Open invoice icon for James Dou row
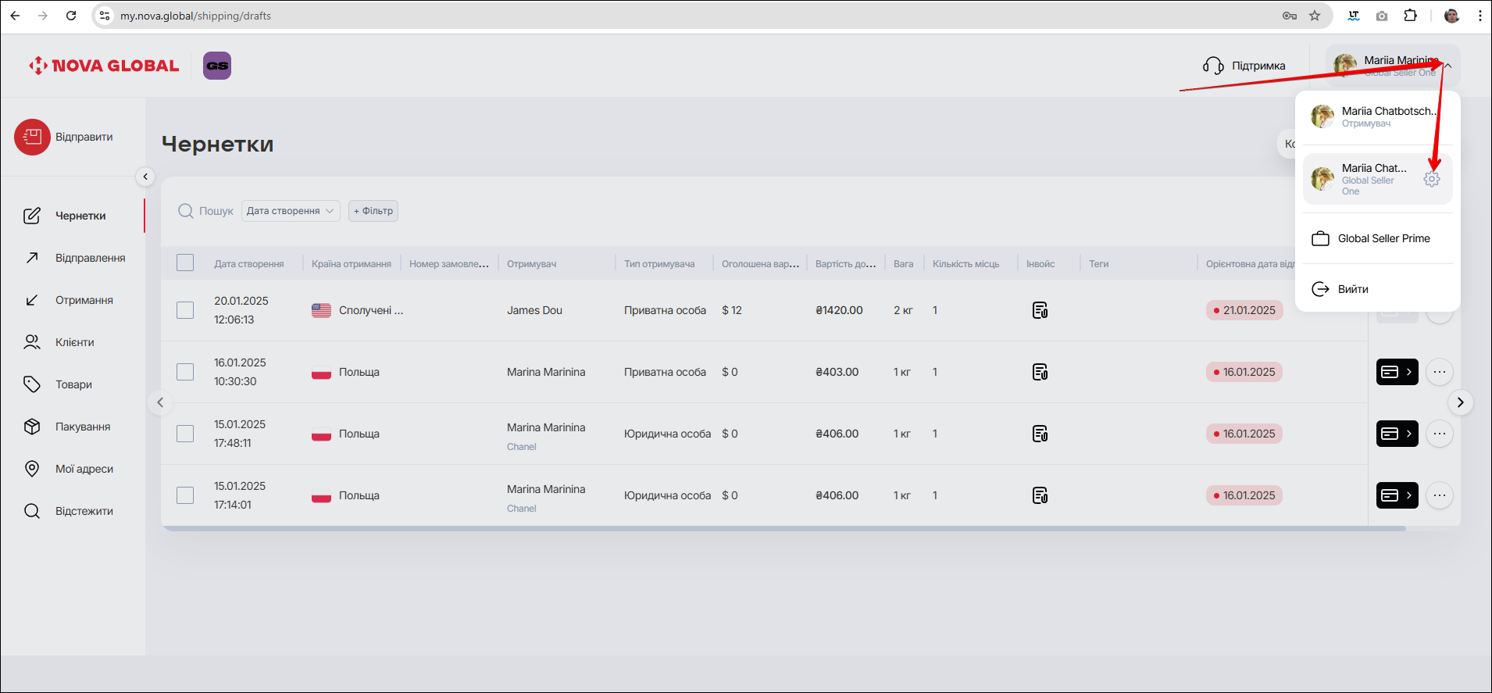 coord(1040,311)
